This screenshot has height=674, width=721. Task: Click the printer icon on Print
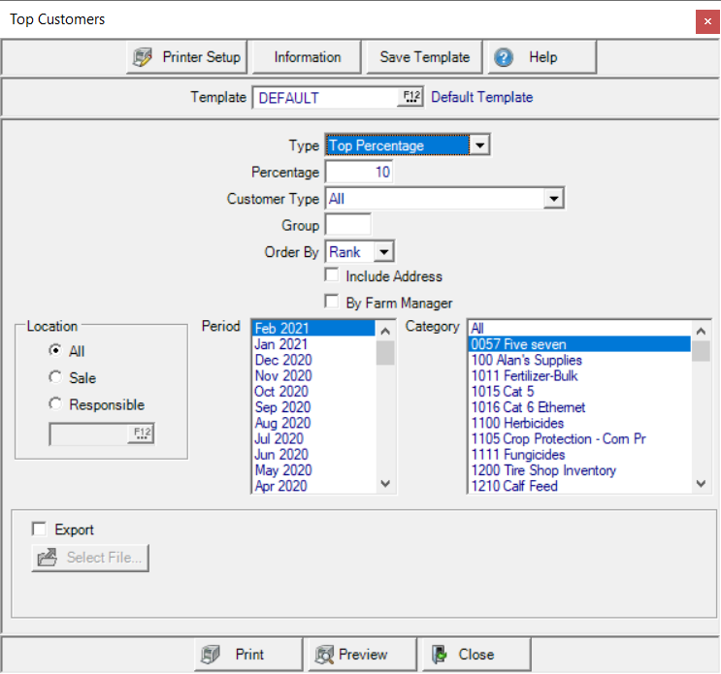click(210, 655)
